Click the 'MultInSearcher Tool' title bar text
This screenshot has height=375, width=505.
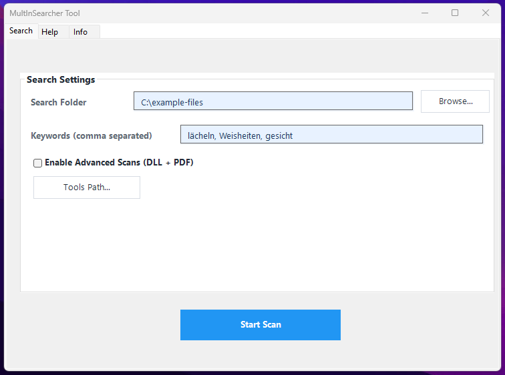(45, 13)
